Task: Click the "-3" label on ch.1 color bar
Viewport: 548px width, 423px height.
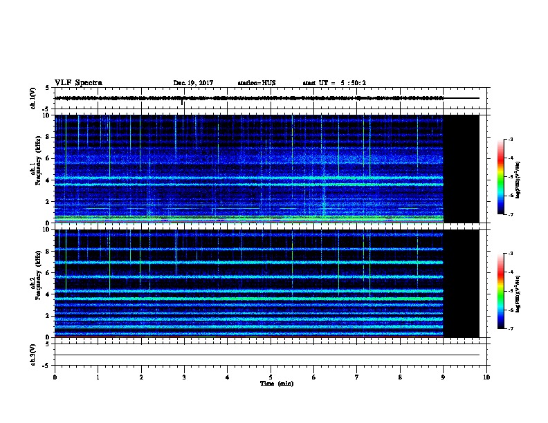Action: (511, 140)
